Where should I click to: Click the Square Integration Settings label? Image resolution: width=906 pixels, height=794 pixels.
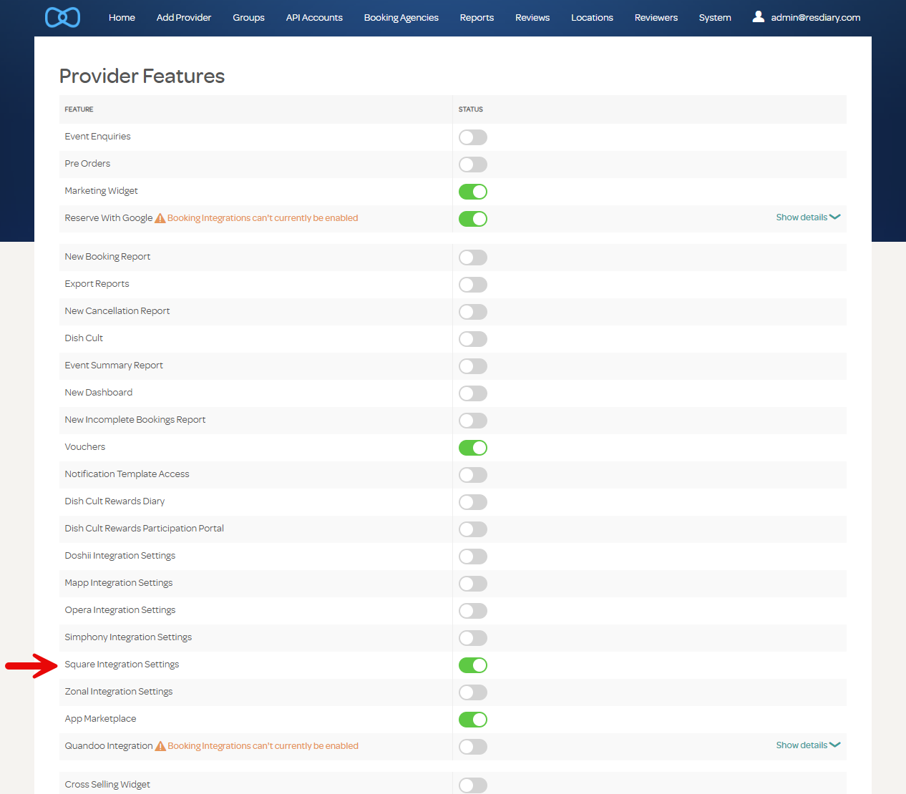point(122,665)
